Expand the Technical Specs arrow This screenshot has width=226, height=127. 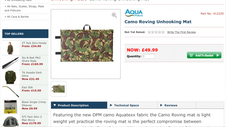point(111,105)
